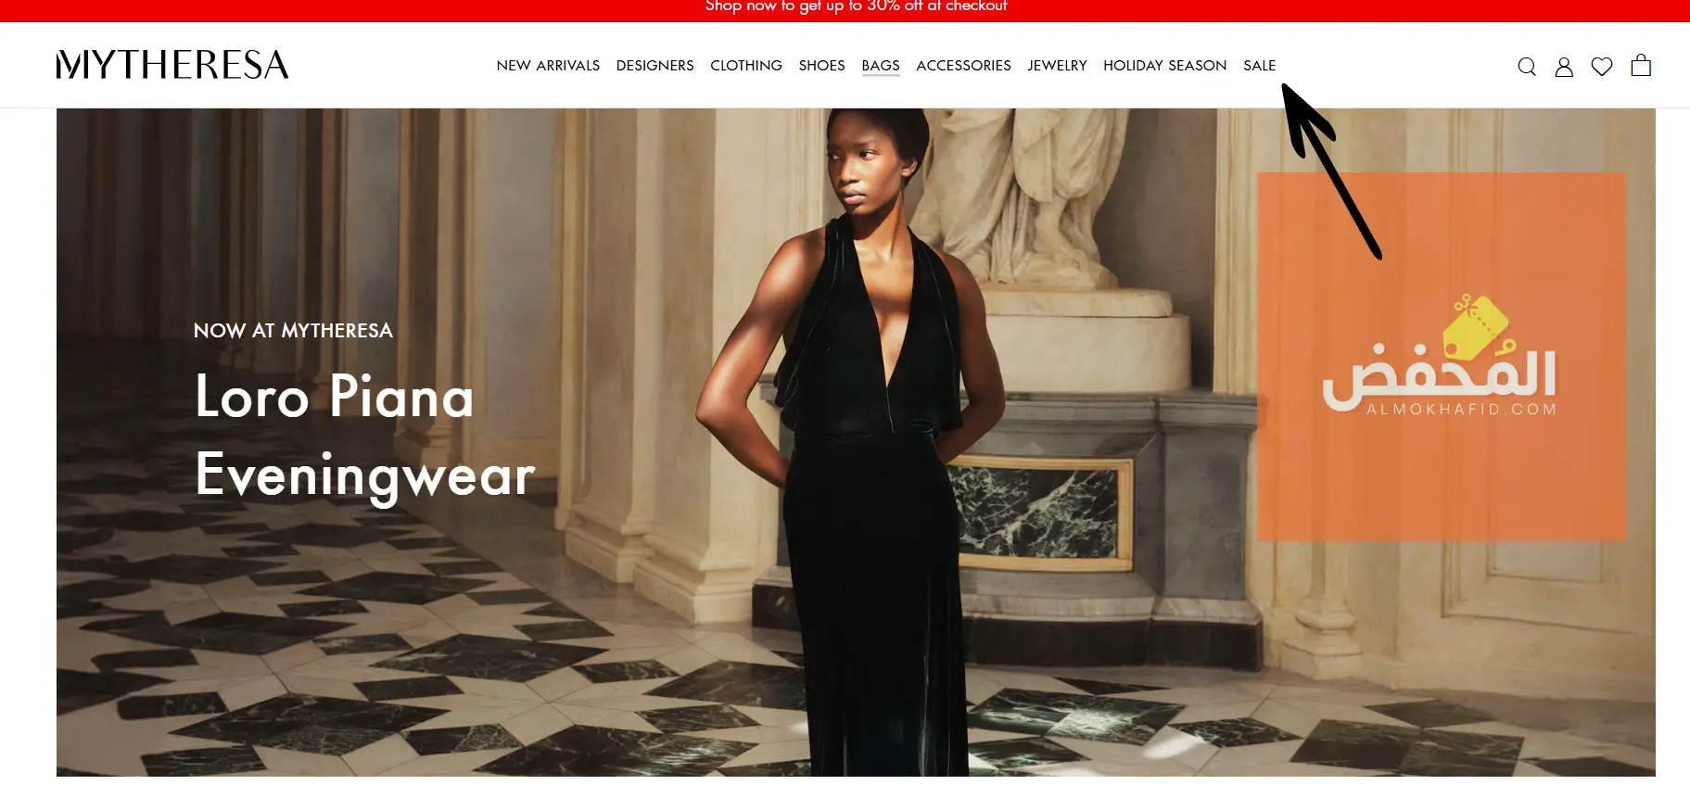Go home via MYTHERESA logo
The image size is (1690, 785).
click(x=172, y=65)
